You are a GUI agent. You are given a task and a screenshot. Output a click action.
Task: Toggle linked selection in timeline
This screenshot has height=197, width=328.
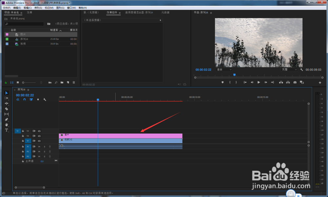(x=31, y=99)
